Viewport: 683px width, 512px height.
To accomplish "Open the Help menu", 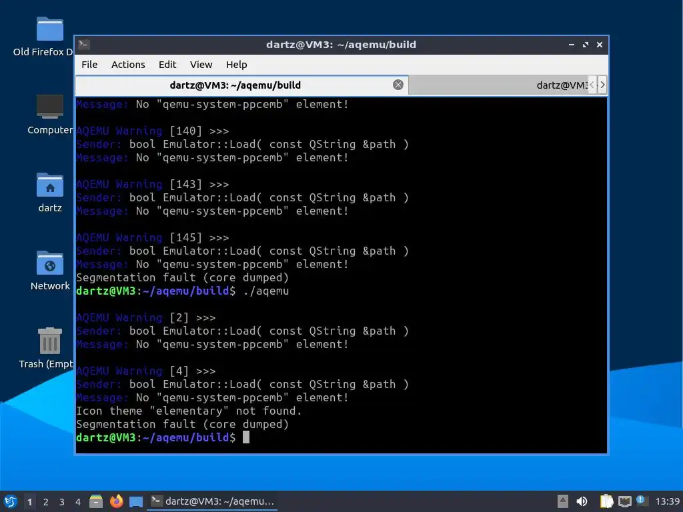I will click(x=237, y=65).
